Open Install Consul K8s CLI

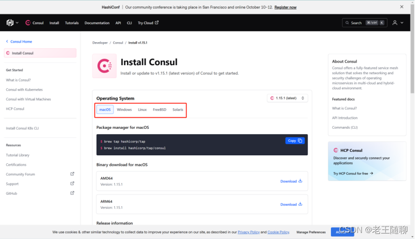coord(22,128)
